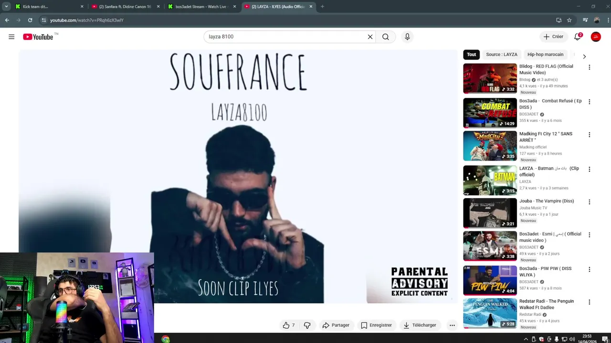611x343 pixels.
Task: Clear the search box with the X
Action: point(370,37)
